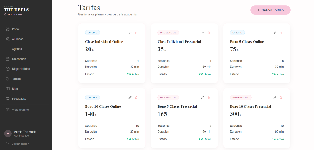Viewport: 314px width, 150px height.
Task: Click The Heels logo title
Action: tap(17, 10)
